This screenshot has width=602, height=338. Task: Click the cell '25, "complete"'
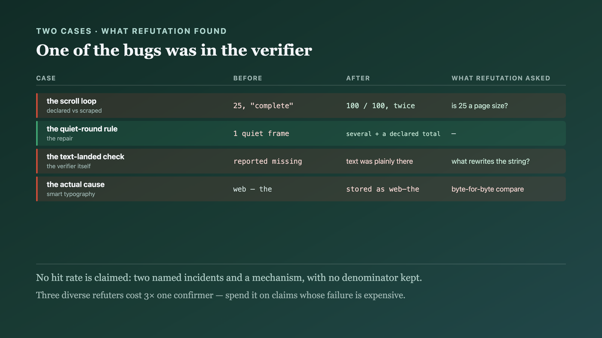tap(263, 106)
